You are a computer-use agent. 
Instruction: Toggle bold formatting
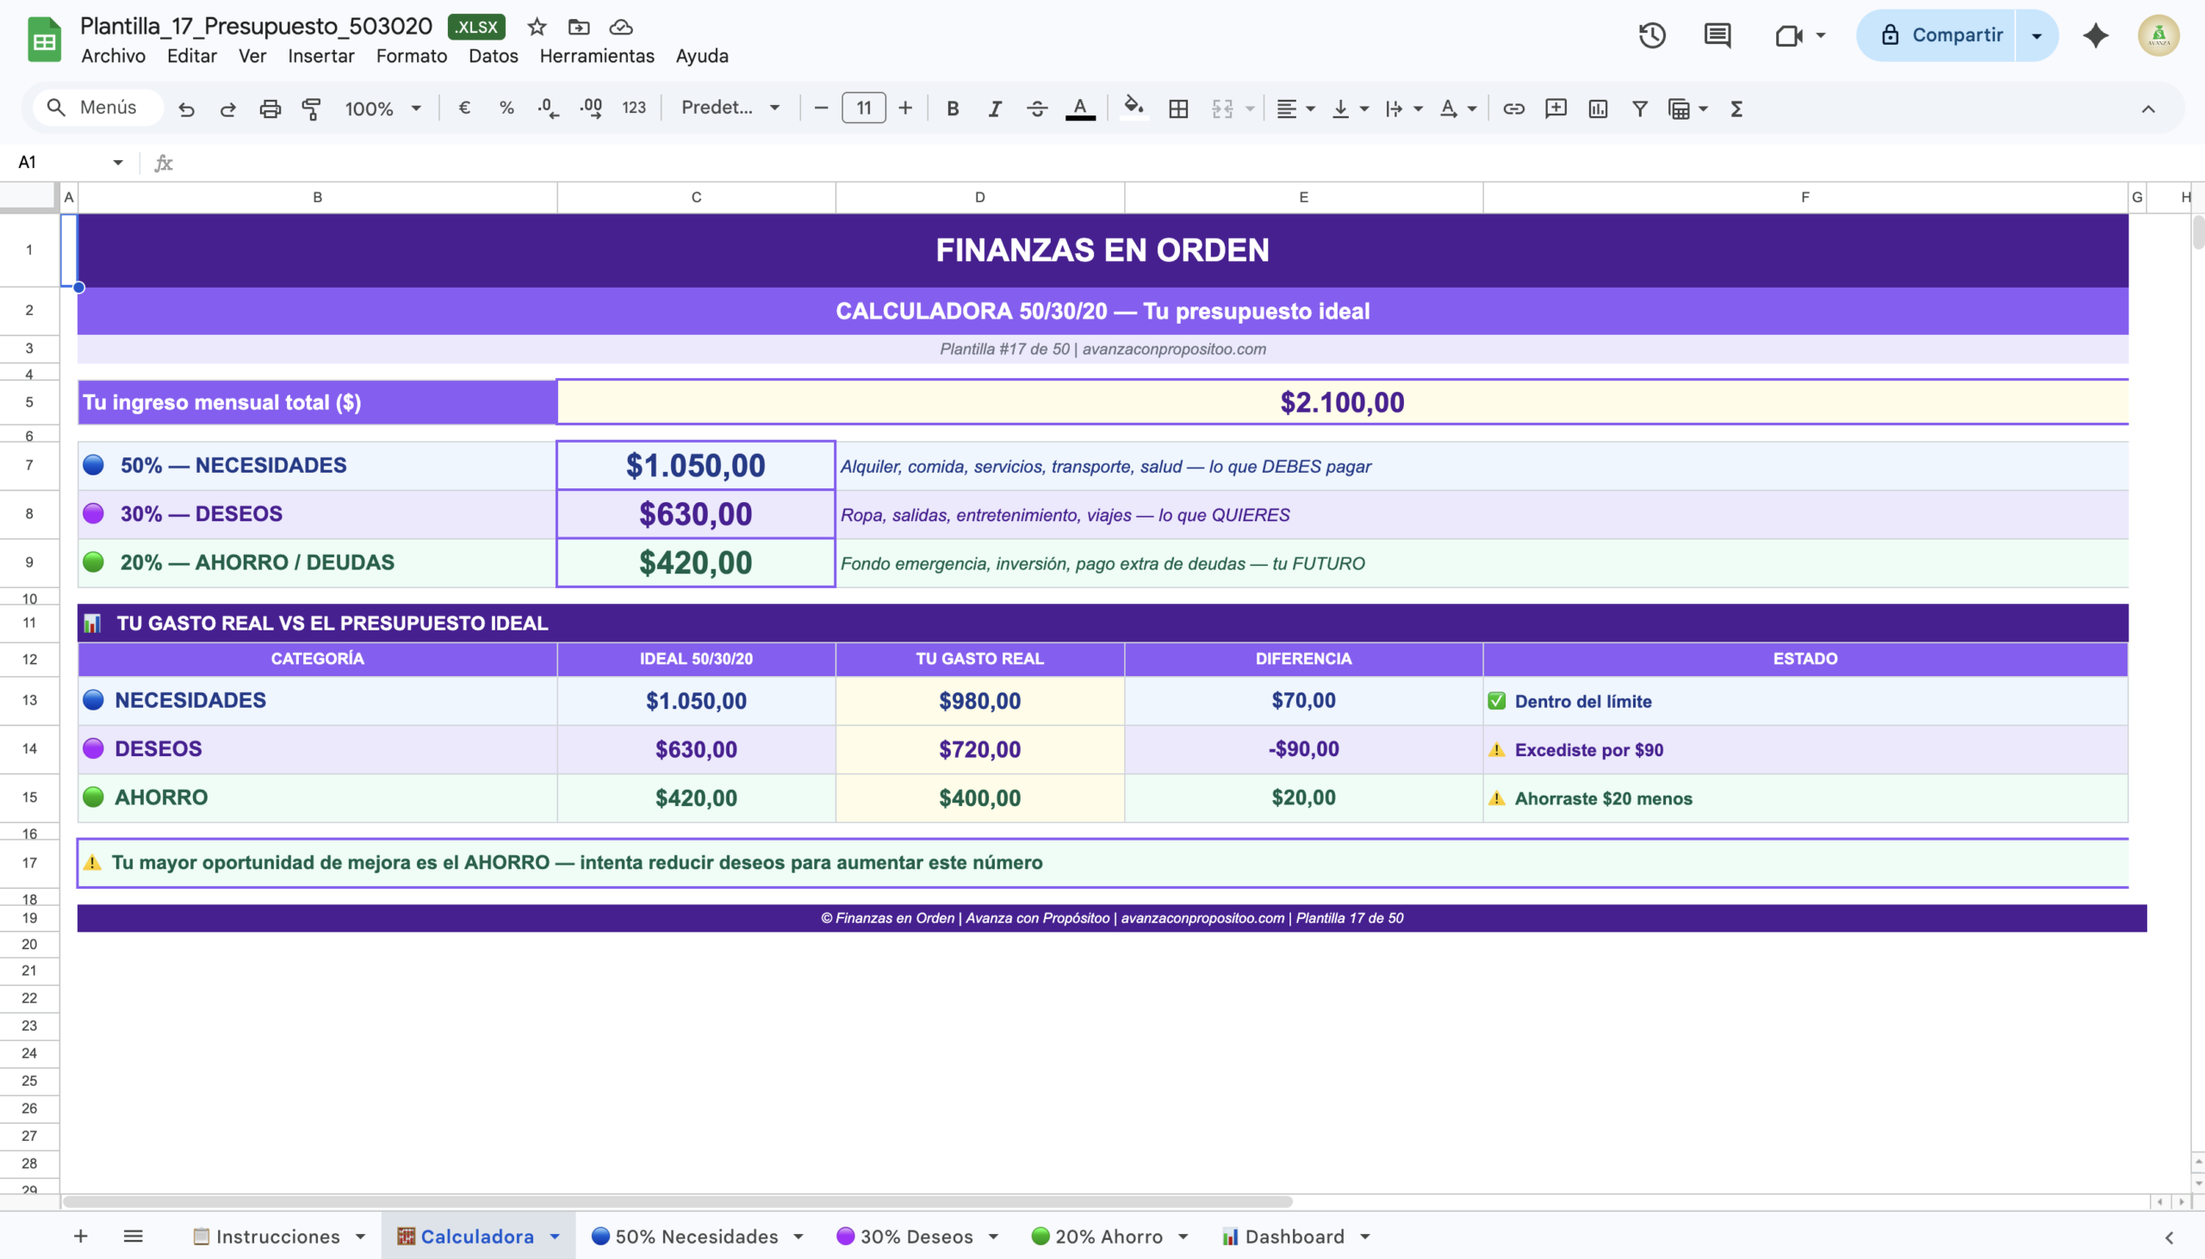(x=952, y=109)
